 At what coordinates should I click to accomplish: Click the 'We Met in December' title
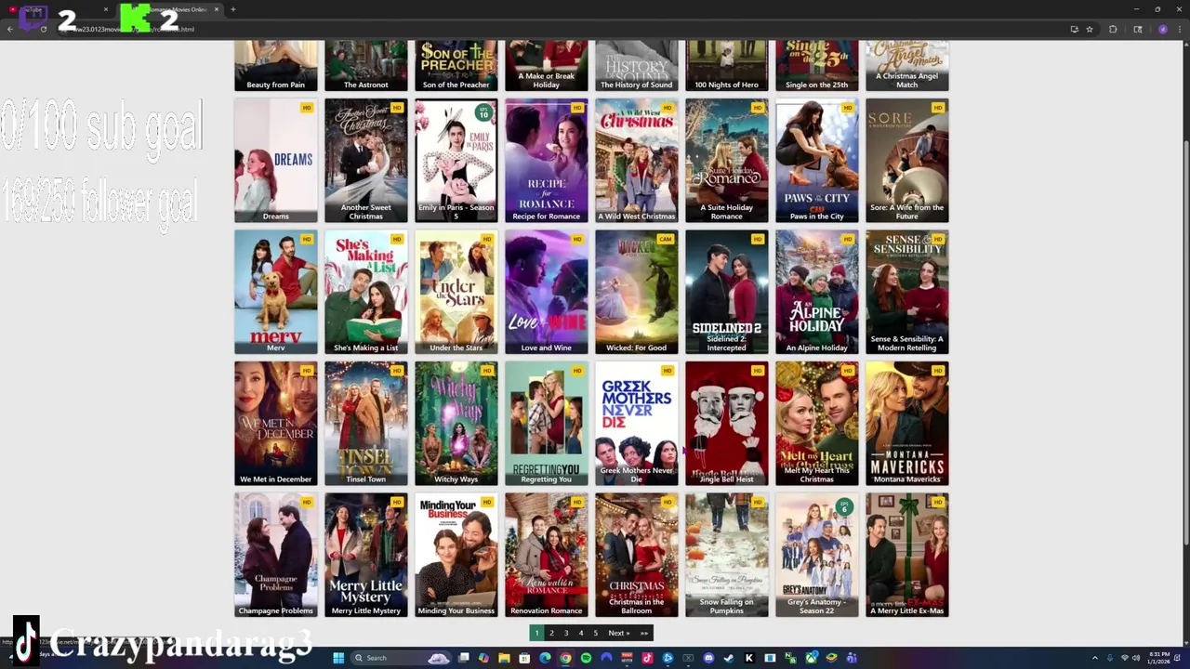tap(275, 479)
